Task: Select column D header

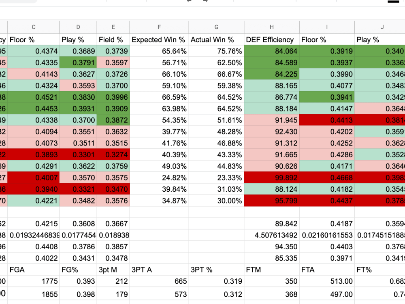Action: click(78, 27)
